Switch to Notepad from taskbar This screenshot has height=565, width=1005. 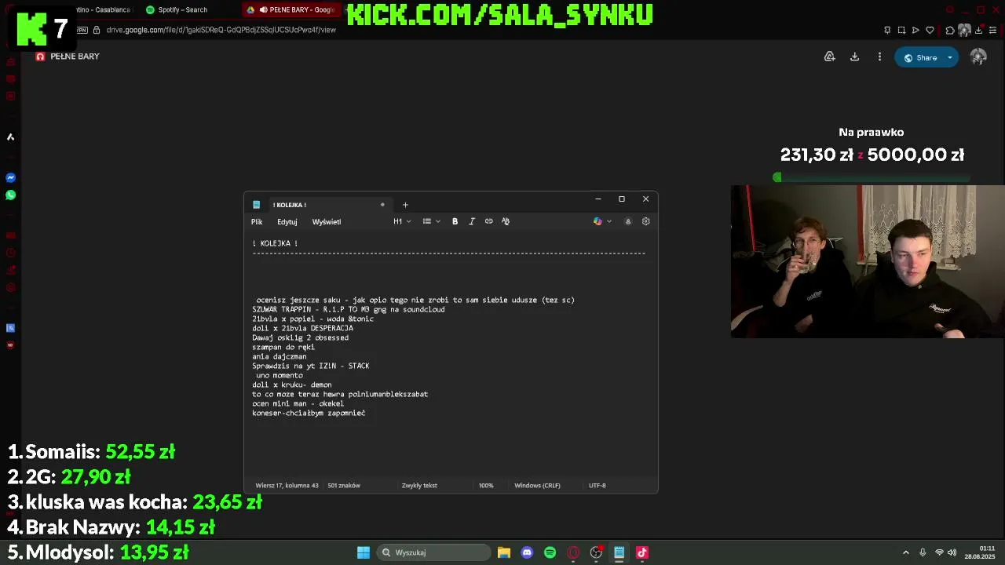(x=619, y=552)
